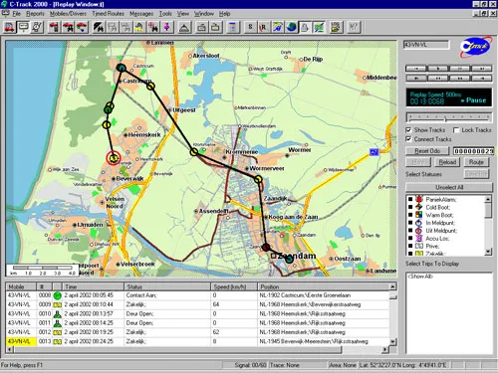Select the black binoculars find icon
The height and width of the screenshot is (373, 498).
[x=98, y=27]
